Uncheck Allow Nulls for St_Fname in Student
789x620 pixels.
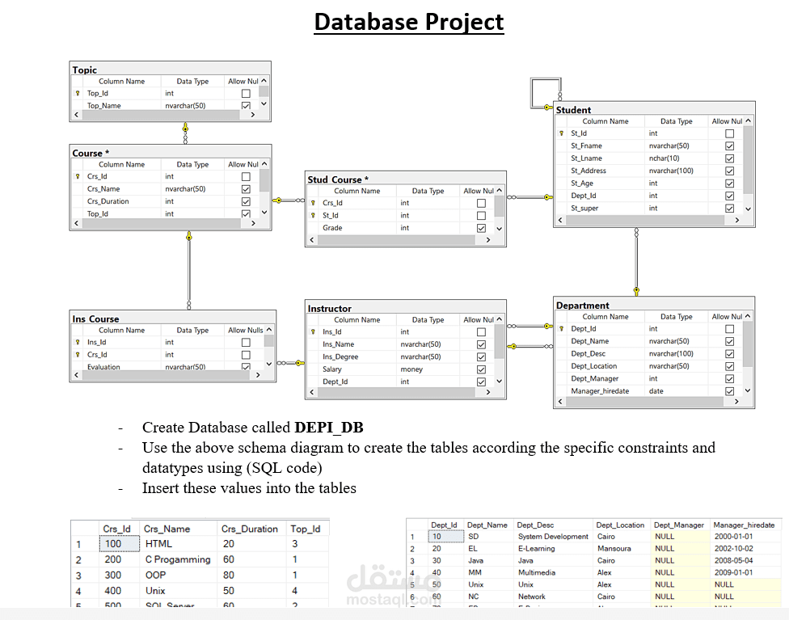tap(730, 146)
